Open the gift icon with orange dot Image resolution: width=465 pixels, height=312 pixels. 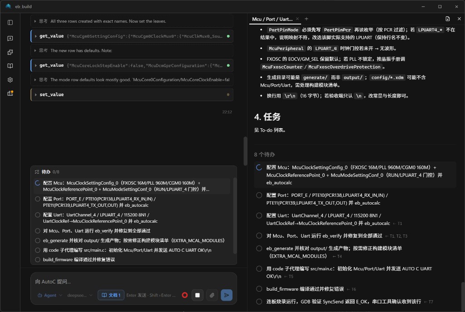(x=10, y=93)
